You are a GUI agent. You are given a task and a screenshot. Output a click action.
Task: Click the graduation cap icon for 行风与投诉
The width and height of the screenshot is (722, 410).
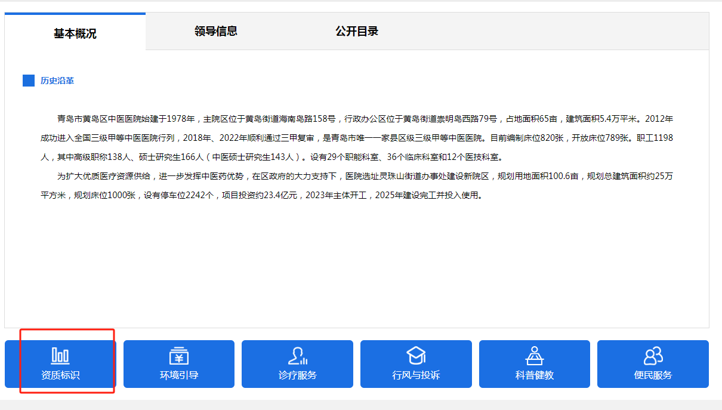pyautogui.click(x=416, y=356)
